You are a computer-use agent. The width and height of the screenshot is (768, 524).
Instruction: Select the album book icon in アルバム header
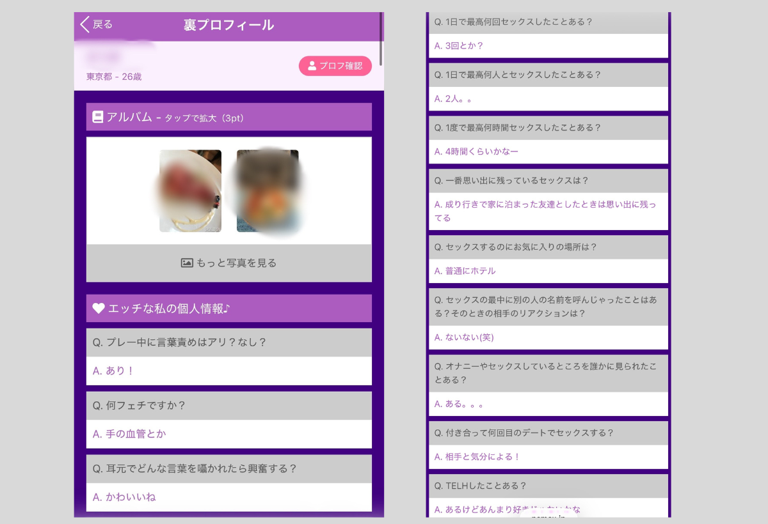click(98, 116)
